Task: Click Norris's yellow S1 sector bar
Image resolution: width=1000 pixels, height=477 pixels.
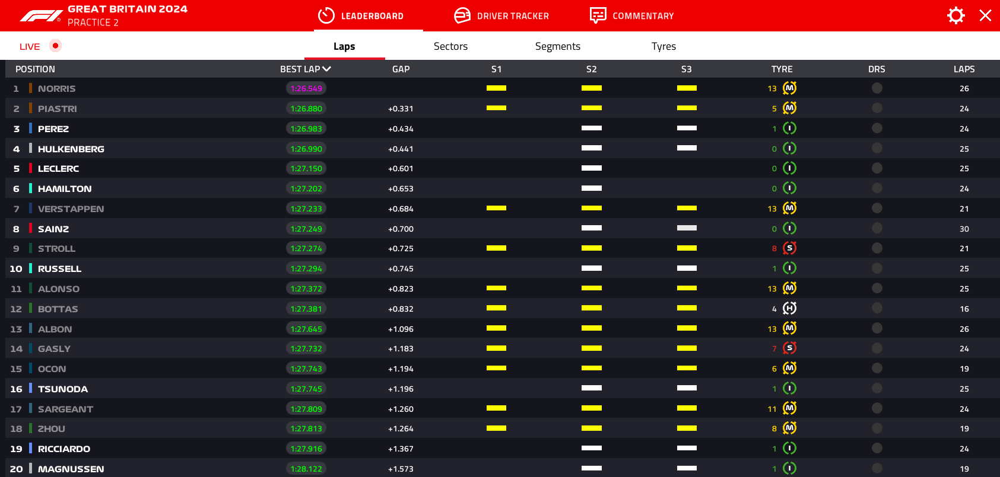Action: pos(496,88)
